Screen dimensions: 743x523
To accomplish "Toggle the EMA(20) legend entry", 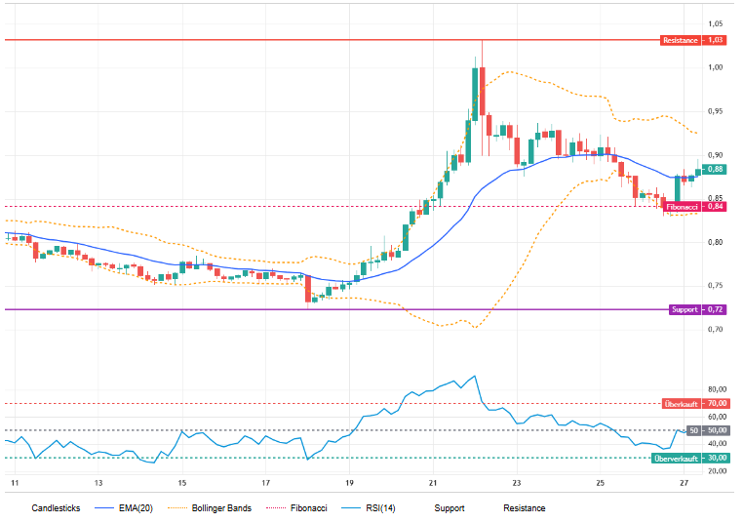I will point(136,508).
